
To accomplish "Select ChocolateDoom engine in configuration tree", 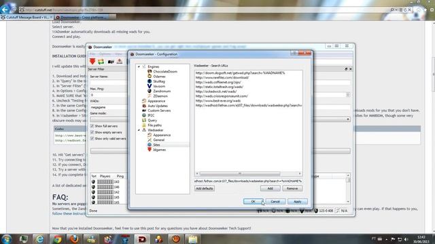I will (165, 72).
